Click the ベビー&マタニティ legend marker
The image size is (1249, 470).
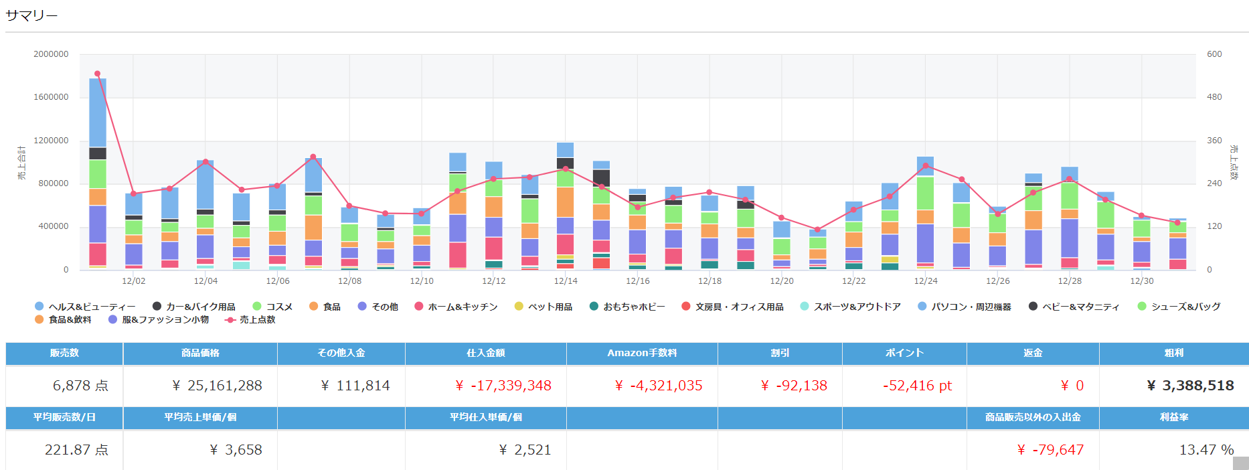[1033, 307]
